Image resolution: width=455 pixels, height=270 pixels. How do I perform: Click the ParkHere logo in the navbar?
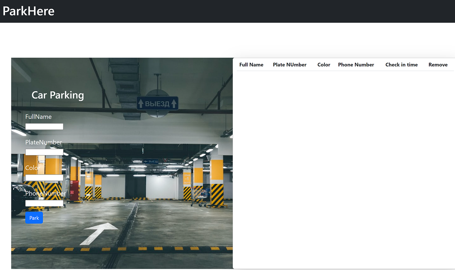[x=28, y=11]
